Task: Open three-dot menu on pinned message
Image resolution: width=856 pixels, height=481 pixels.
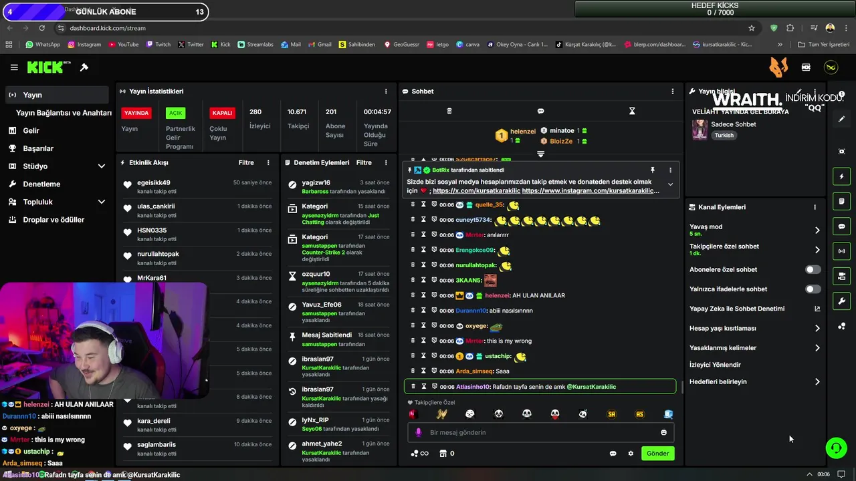Action: pyautogui.click(x=670, y=170)
